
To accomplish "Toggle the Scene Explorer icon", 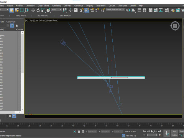I will pos(139,10).
